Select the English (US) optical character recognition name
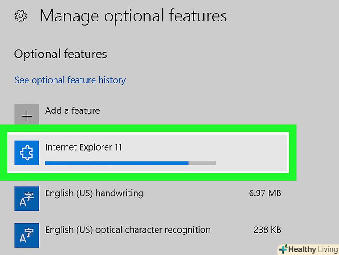This screenshot has width=339, height=255. click(x=128, y=230)
